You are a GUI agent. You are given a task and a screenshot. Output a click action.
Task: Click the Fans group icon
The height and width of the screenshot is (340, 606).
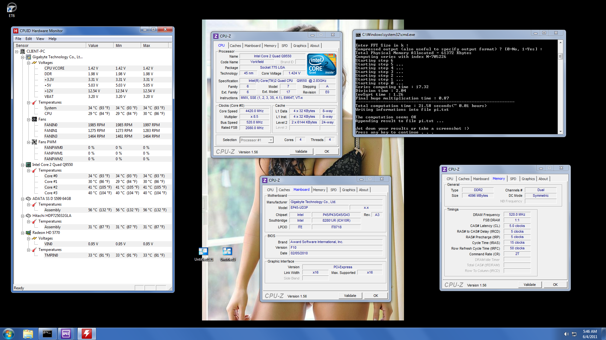(x=34, y=119)
